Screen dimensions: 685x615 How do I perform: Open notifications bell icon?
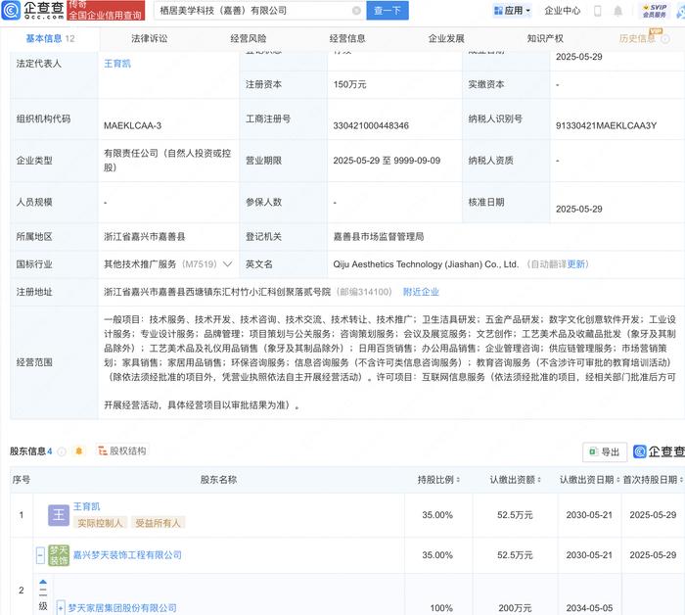(x=617, y=11)
